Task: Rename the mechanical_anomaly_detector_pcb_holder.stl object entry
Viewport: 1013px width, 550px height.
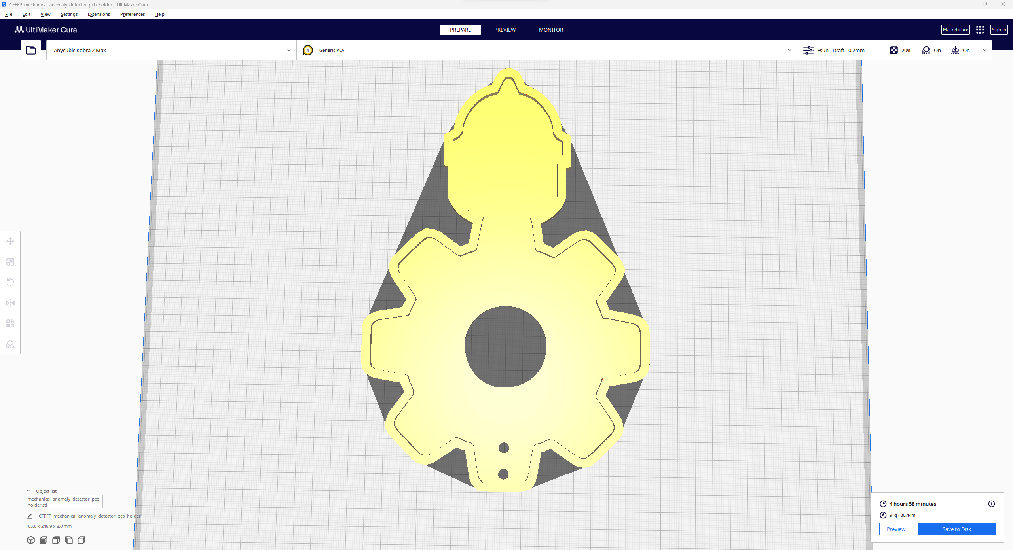Action: click(64, 501)
